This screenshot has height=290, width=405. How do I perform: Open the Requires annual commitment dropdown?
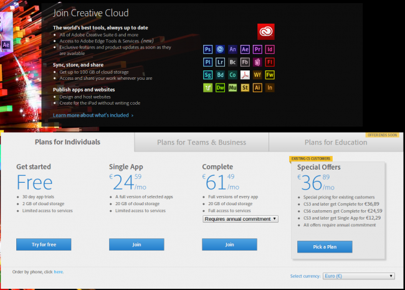(x=241, y=219)
